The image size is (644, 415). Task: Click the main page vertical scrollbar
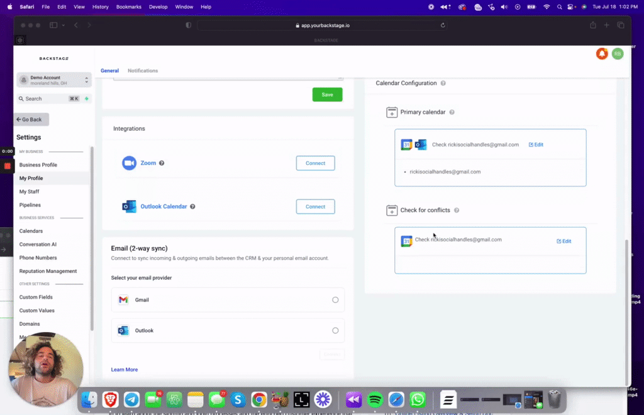coord(626,312)
